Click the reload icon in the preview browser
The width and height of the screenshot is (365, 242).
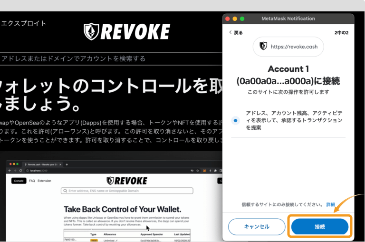20,171
